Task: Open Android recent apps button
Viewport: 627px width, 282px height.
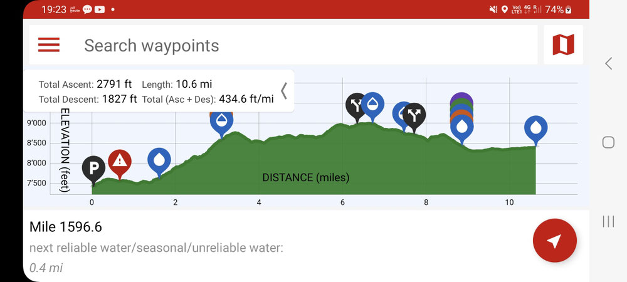Action: [608, 221]
